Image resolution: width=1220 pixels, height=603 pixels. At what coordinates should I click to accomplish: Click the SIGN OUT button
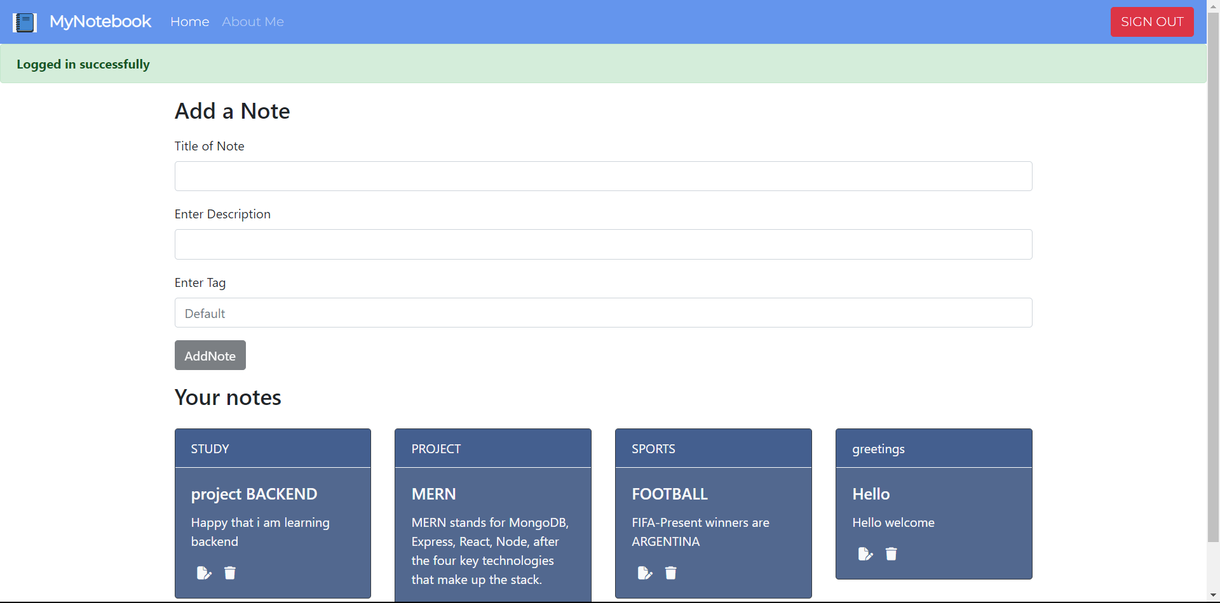click(1152, 22)
